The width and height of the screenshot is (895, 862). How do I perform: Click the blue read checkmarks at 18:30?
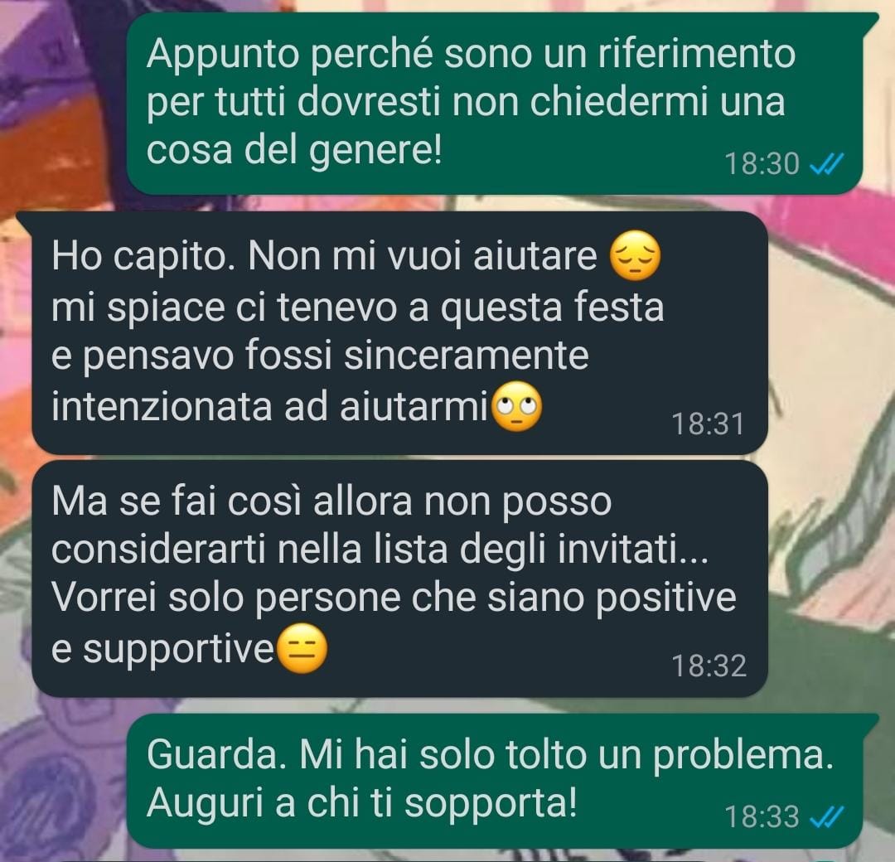pyautogui.click(x=827, y=165)
